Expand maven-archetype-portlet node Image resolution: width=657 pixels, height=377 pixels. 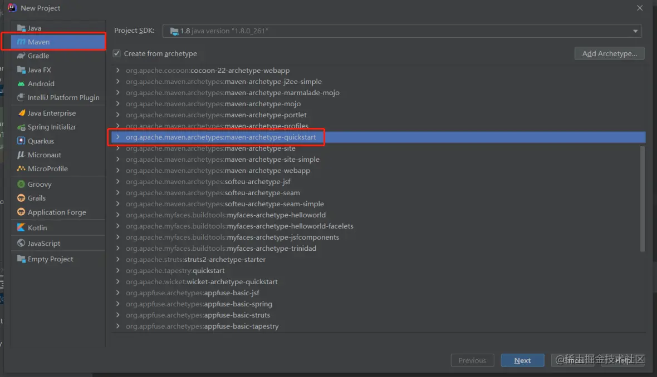point(117,115)
